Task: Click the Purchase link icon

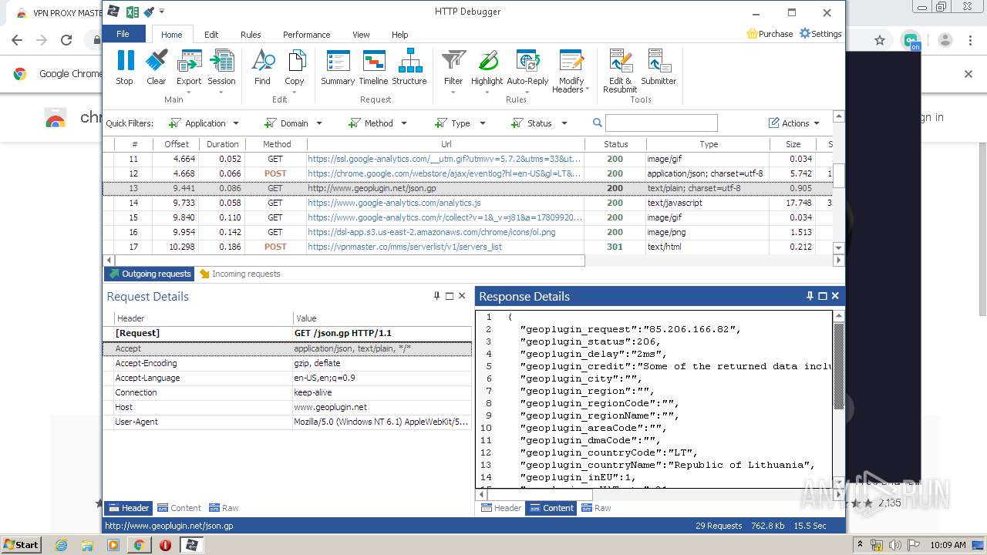Action: click(x=753, y=34)
